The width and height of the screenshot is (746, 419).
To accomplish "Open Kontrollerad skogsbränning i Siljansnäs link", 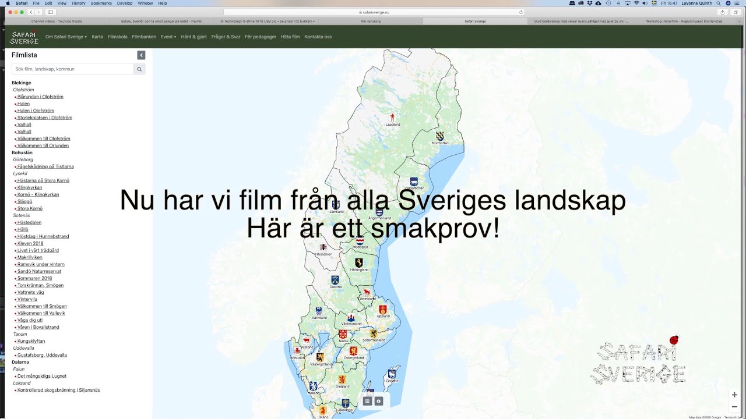I will [58, 390].
